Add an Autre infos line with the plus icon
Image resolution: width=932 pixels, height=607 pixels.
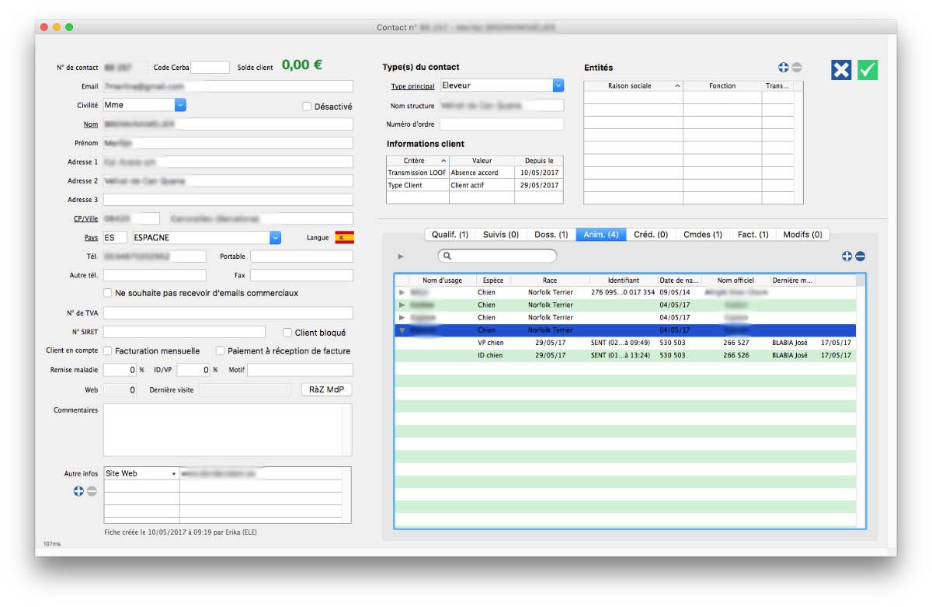[78, 491]
